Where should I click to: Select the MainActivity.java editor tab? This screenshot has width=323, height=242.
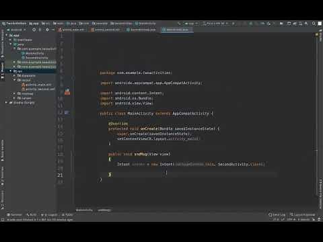pos(177,30)
